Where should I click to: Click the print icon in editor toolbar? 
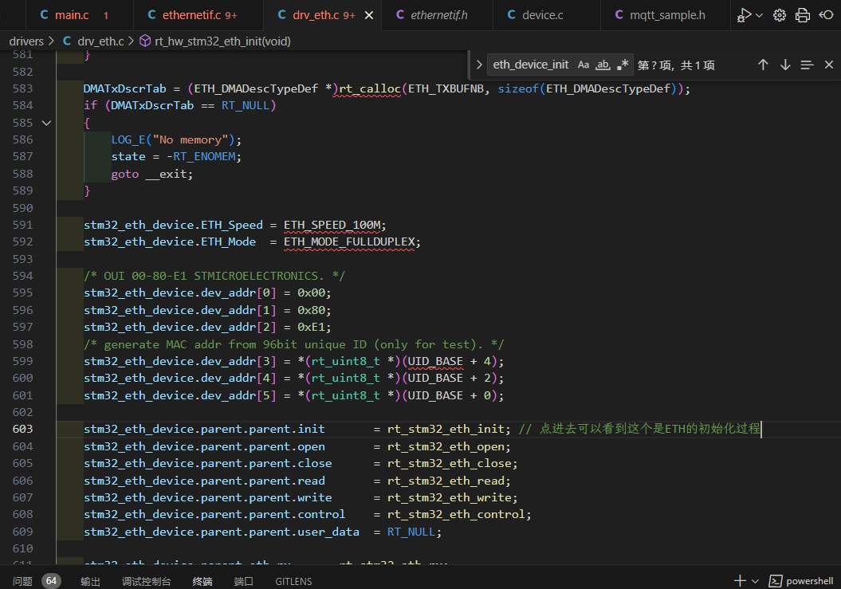tap(803, 15)
